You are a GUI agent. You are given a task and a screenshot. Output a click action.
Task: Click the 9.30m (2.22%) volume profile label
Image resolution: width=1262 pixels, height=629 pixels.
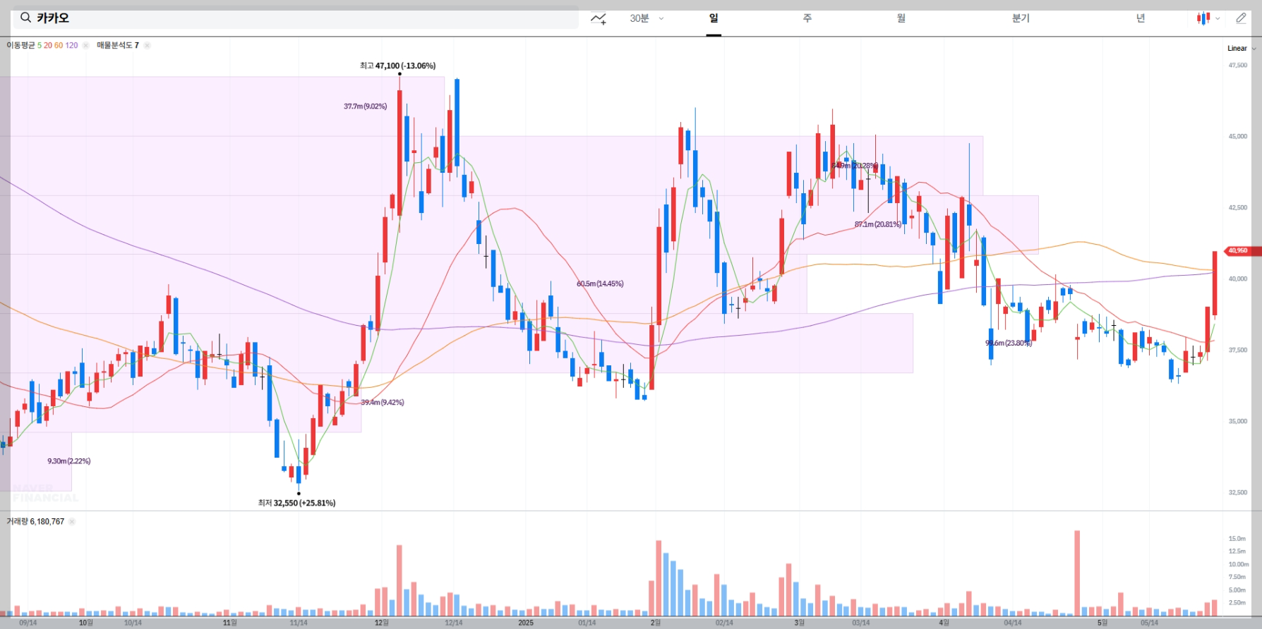(69, 461)
